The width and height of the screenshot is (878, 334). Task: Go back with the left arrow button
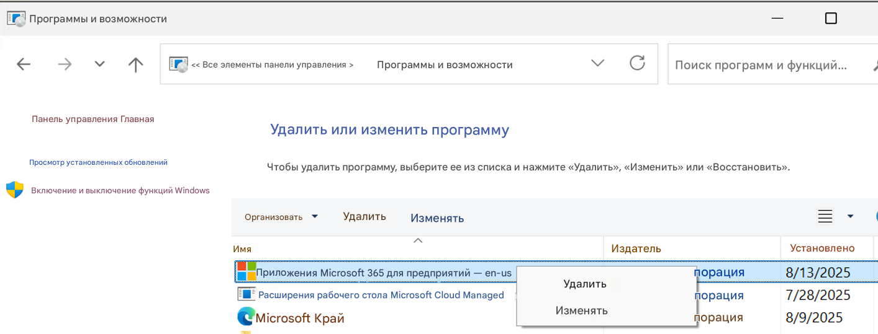(x=24, y=64)
